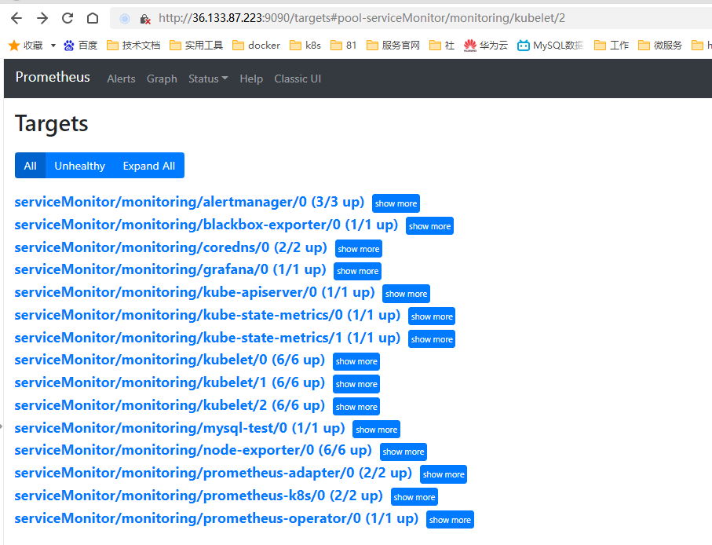Show more for alertmanager/0
This screenshot has width=712, height=545.
(396, 203)
